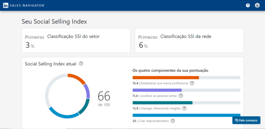Click 'Estabelecer sua marca profissional' label
This screenshot has height=129, width=265.
point(165,83)
